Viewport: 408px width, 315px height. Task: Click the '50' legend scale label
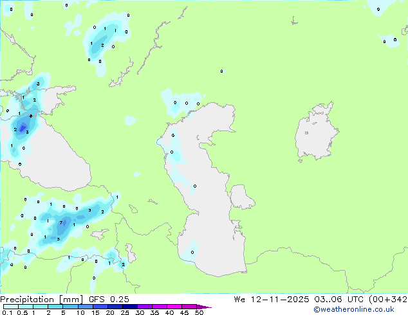coord(199,312)
